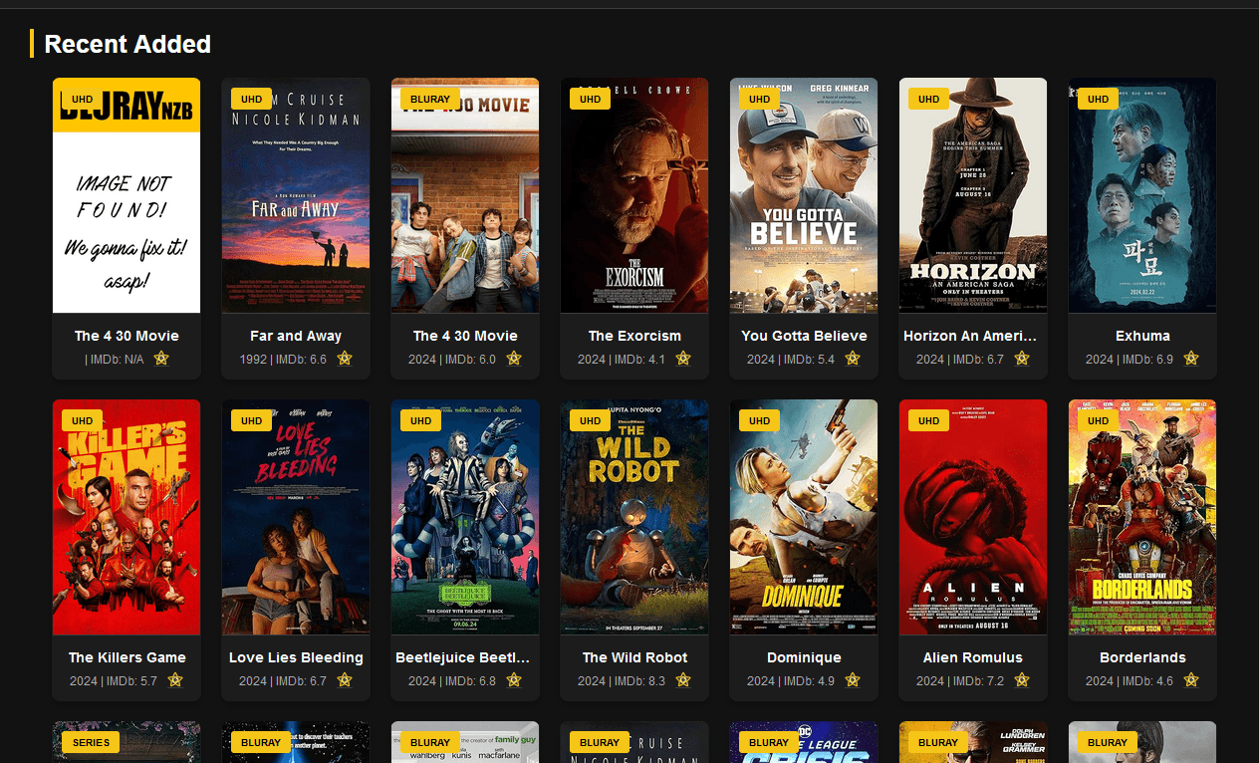The height and width of the screenshot is (763, 1259).
Task: Open the Dominique movie poster
Action: coord(804,517)
